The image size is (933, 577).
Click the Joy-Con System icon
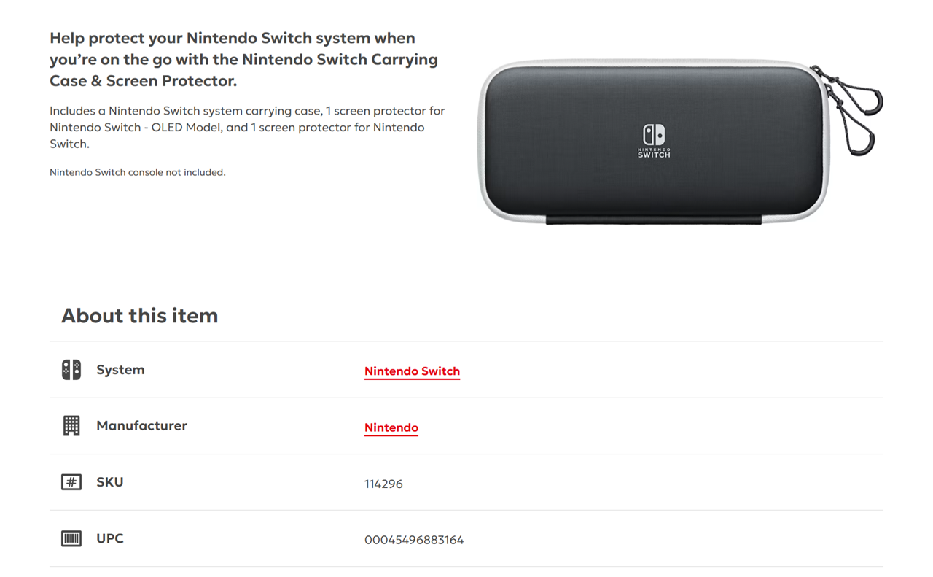[x=71, y=370]
